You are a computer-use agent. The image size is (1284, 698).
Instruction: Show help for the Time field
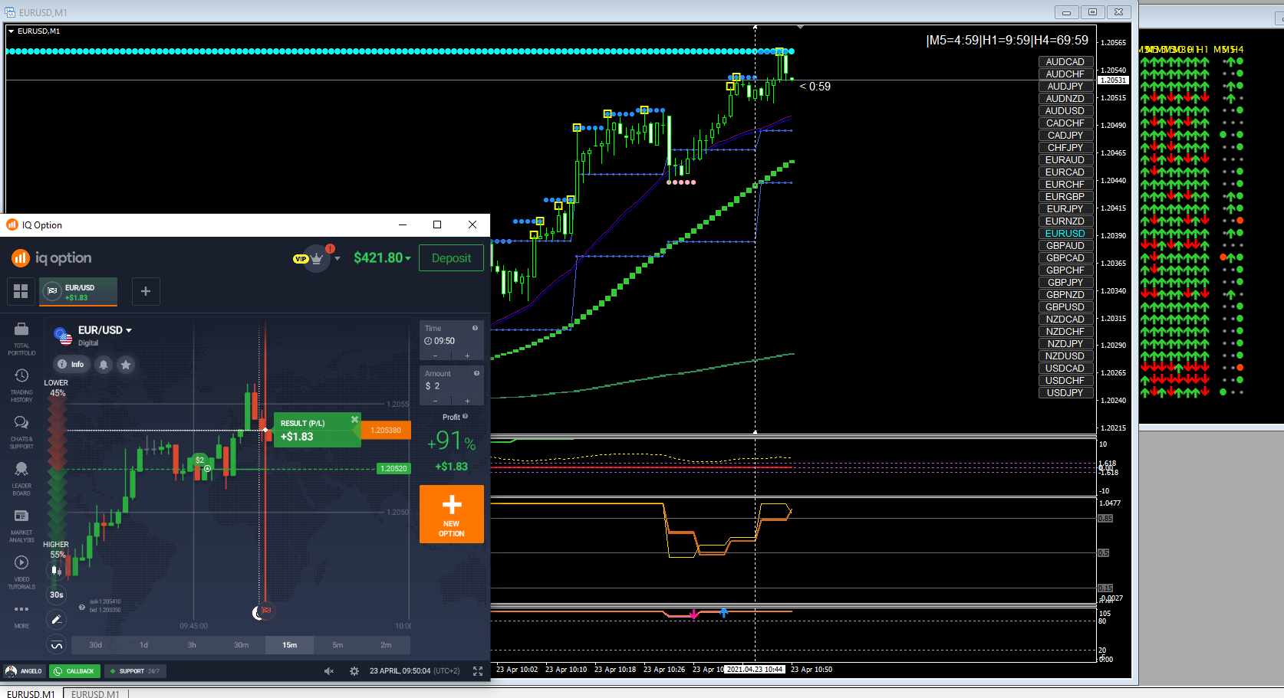[476, 328]
